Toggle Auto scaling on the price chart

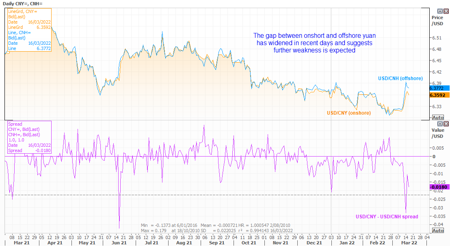pos(438,117)
